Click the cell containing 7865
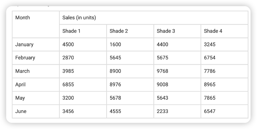This screenshot has width=257, height=129. click(224, 98)
